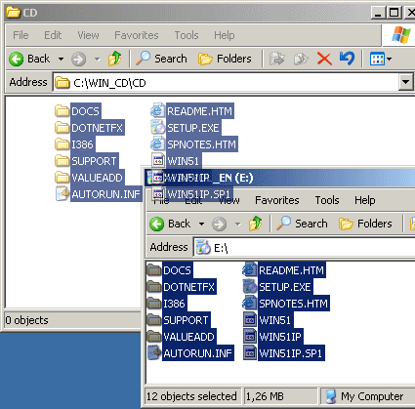Open Help menu in E: window
Screen dimensions: 415x409
point(364,200)
